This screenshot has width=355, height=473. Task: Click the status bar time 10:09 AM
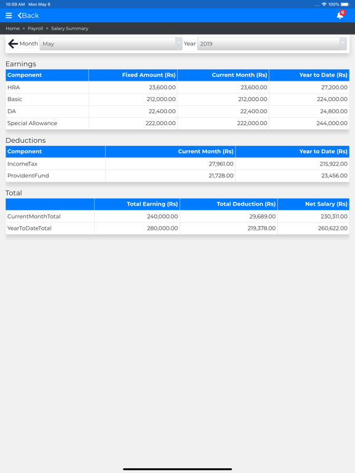15,4
